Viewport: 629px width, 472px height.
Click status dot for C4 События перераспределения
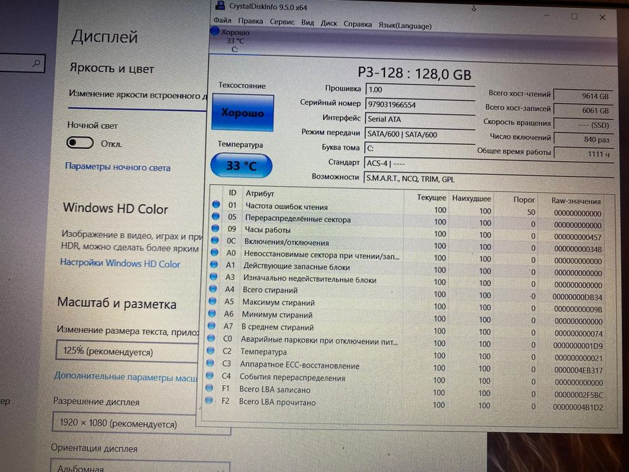(x=210, y=376)
